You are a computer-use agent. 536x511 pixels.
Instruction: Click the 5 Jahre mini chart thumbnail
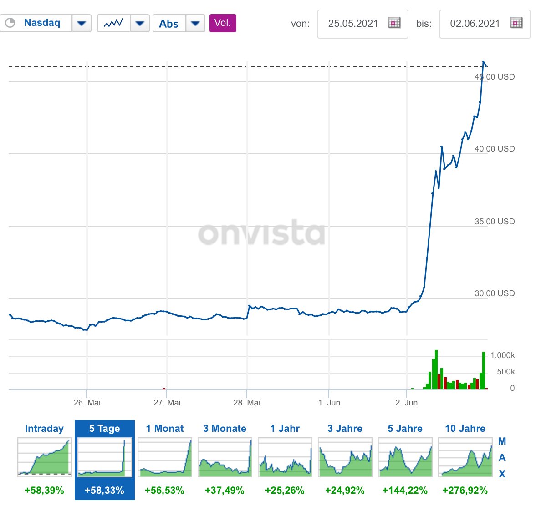[405, 457]
